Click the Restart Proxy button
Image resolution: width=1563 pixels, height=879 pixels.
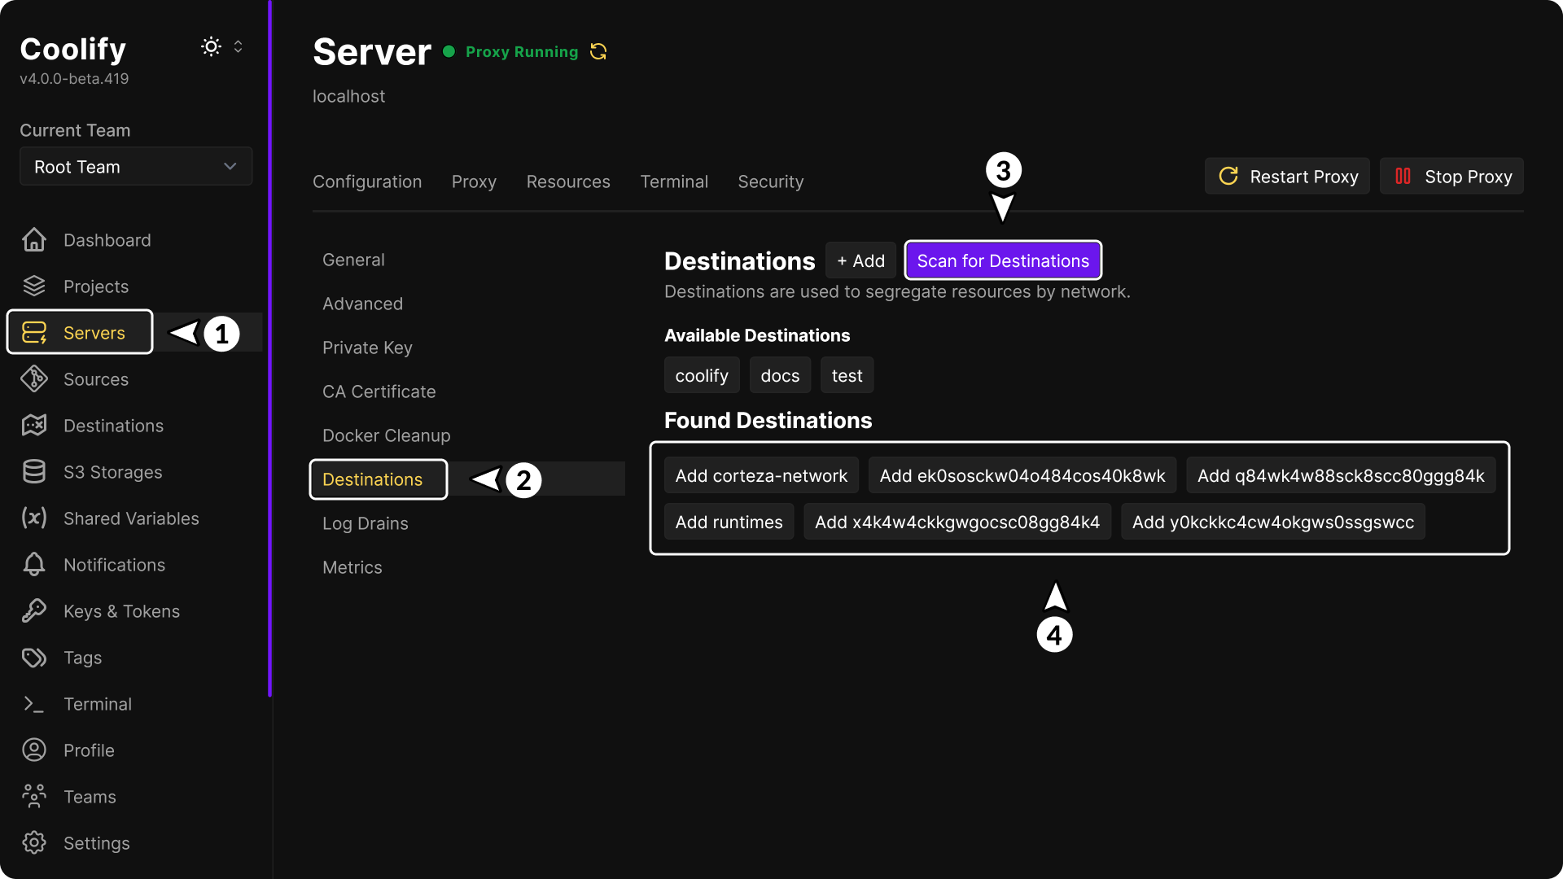click(x=1287, y=177)
